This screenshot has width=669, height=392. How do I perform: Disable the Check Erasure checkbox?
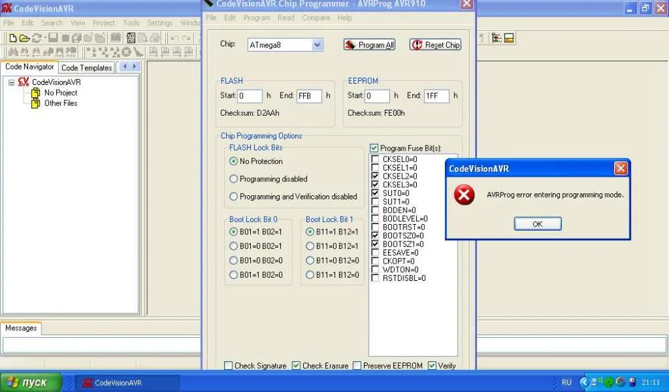pos(296,365)
